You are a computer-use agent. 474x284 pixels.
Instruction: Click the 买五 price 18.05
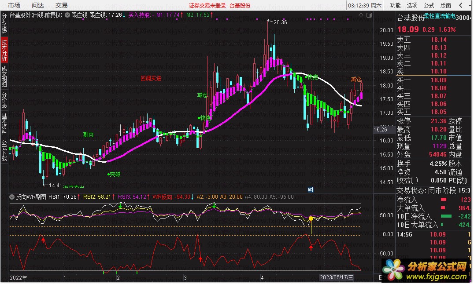pos(439,112)
